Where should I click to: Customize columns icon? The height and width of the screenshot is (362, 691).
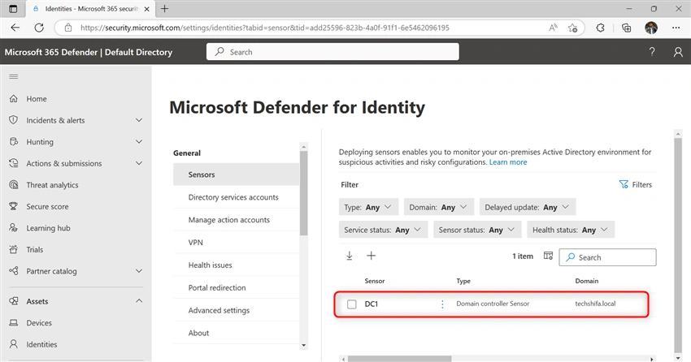[548, 256]
